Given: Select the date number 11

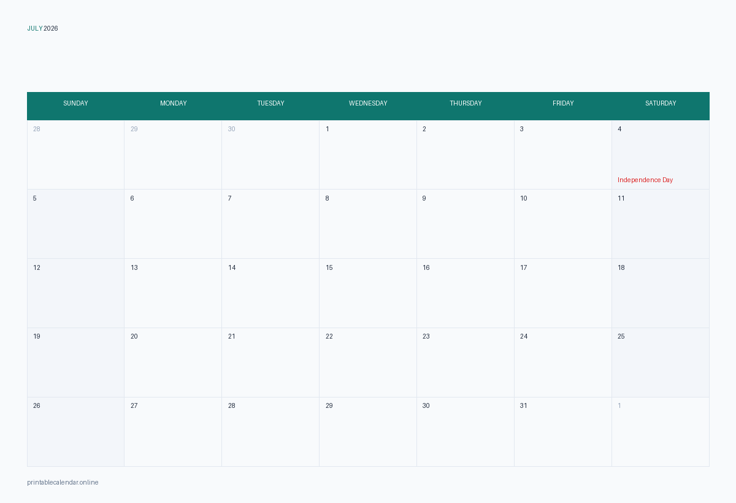Looking at the screenshot, I should 621,198.
